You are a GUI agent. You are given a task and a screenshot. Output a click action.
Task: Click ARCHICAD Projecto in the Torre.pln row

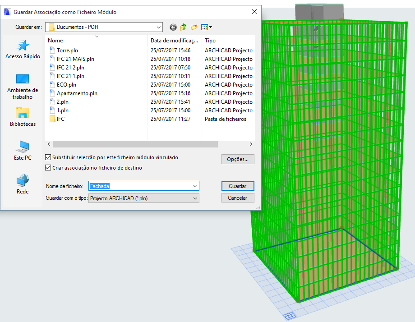(229, 50)
